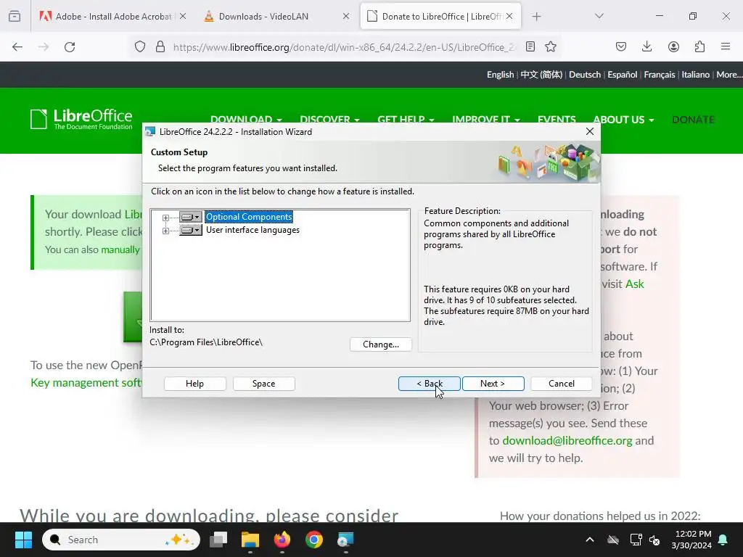Viewport: 743px width, 557px height.
Task: Reload the current page
Action: (x=70, y=47)
